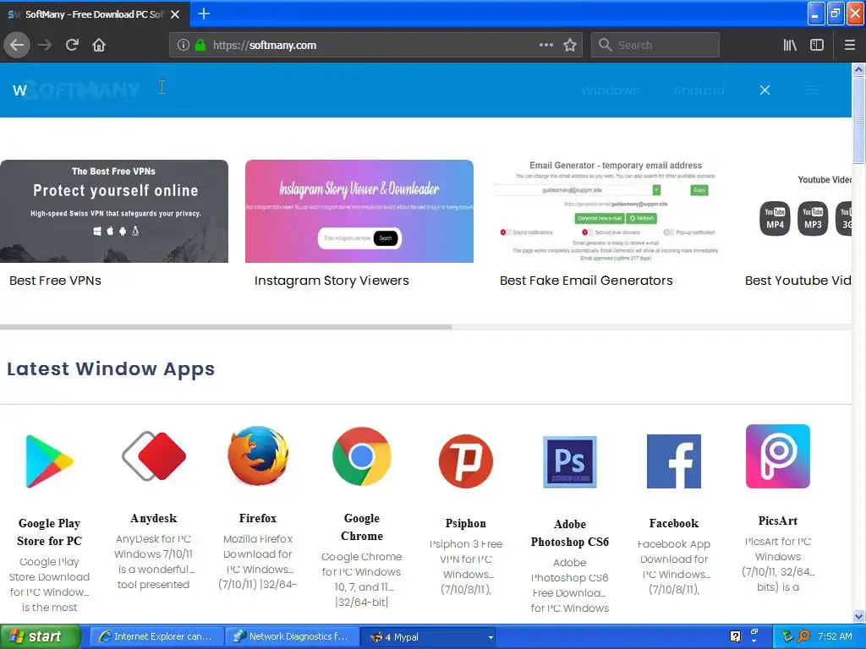Open the Google Chrome title link
The image size is (866, 649).
[362, 527]
